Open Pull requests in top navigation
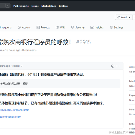Image resolution: width=135 pixels, height=135 pixels. (x=21, y=6)
